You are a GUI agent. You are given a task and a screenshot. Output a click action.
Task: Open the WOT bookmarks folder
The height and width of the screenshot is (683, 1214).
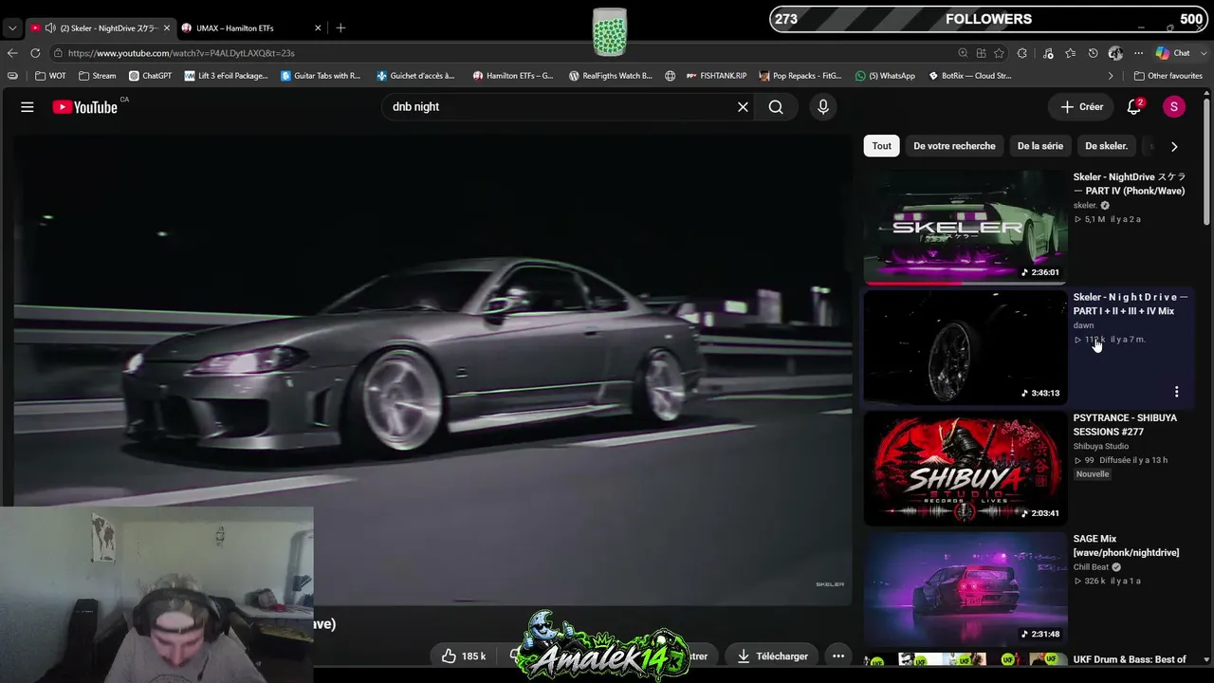(x=51, y=76)
